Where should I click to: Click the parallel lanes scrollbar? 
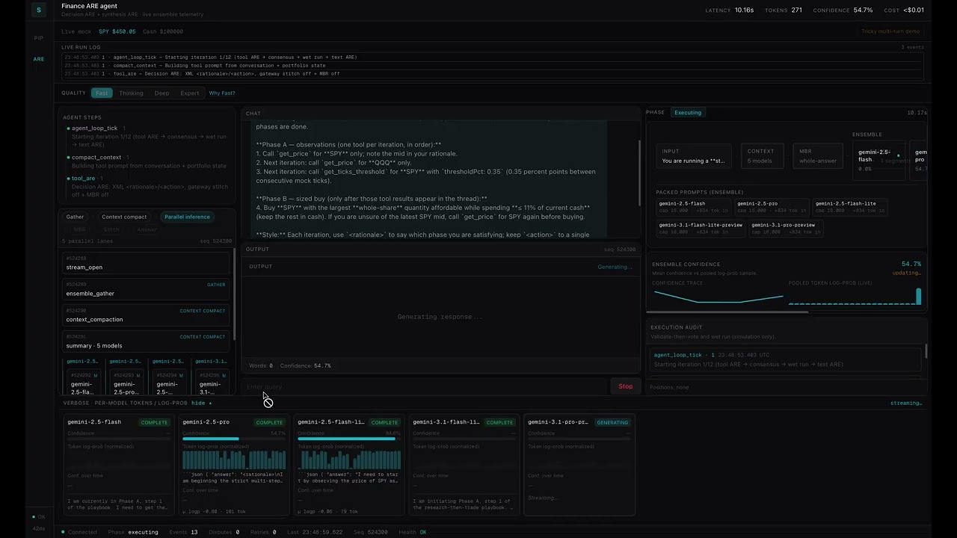pyautogui.click(x=233, y=295)
